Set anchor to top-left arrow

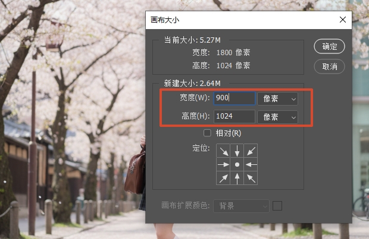pos(223,151)
